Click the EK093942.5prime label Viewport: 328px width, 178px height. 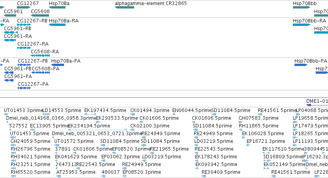[216, 164]
